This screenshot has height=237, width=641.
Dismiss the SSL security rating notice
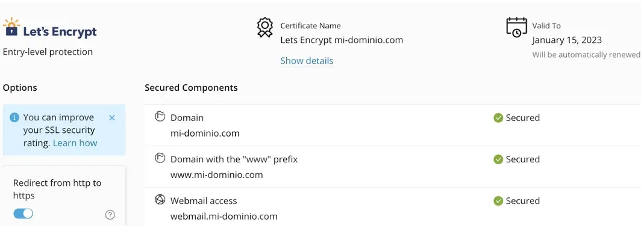(x=112, y=117)
